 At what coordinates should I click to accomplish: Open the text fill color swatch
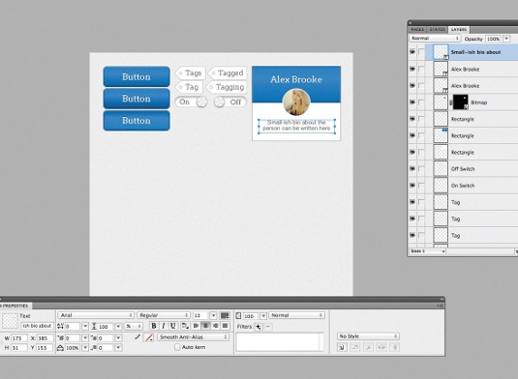click(x=225, y=315)
